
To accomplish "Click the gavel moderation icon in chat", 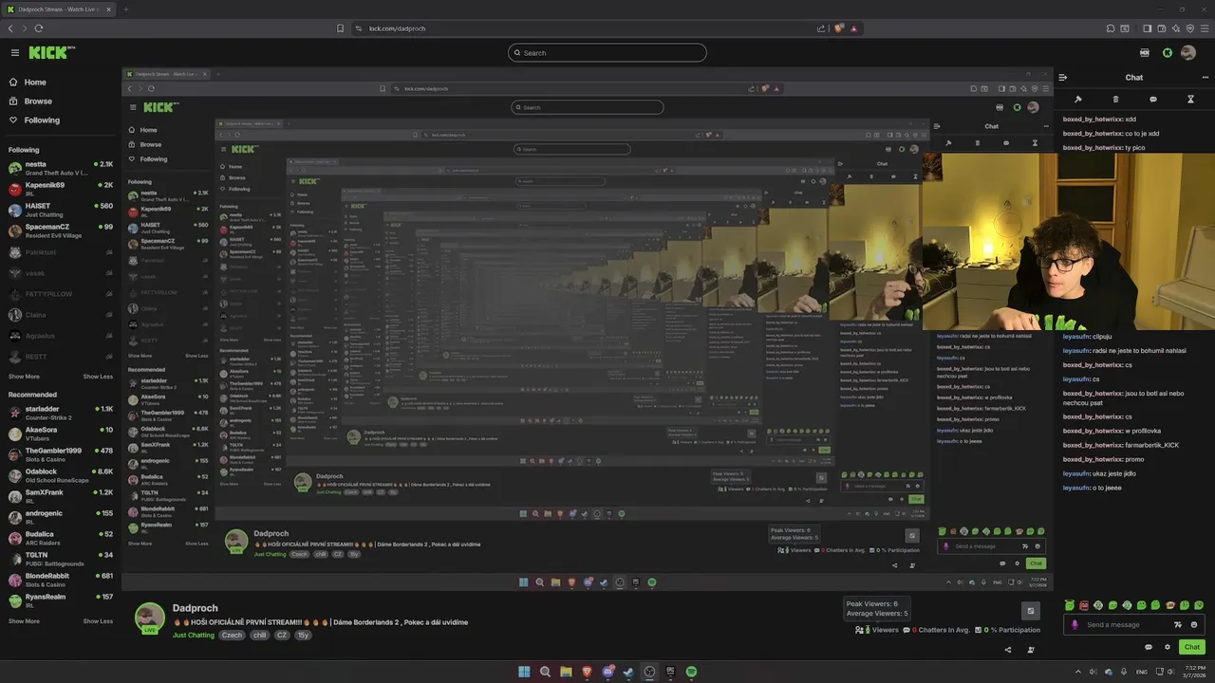I will pyautogui.click(x=1078, y=99).
